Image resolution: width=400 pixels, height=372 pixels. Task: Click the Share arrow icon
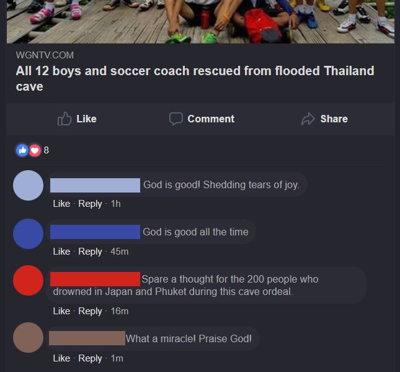(308, 119)
